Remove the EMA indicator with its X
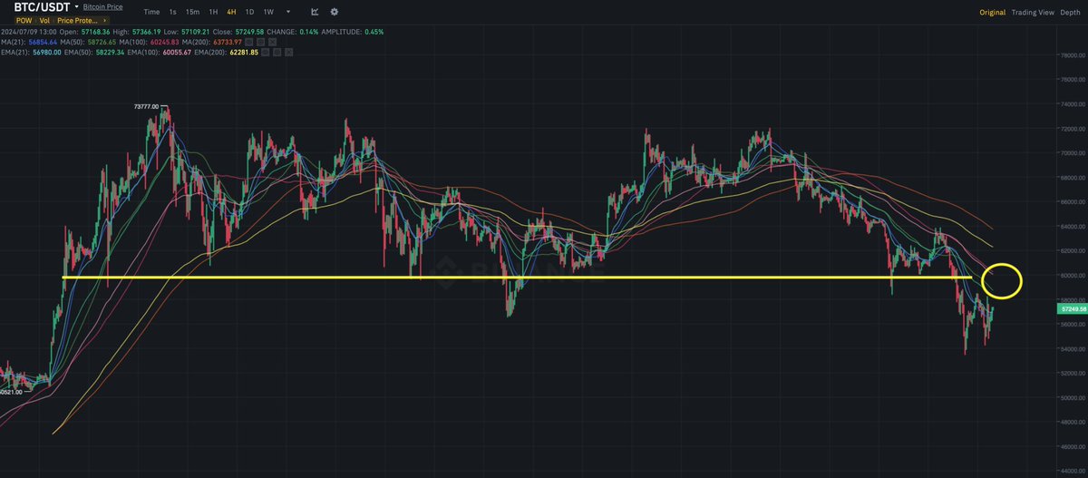Screen dimensions: 1088x478 (x=288, y=53)
